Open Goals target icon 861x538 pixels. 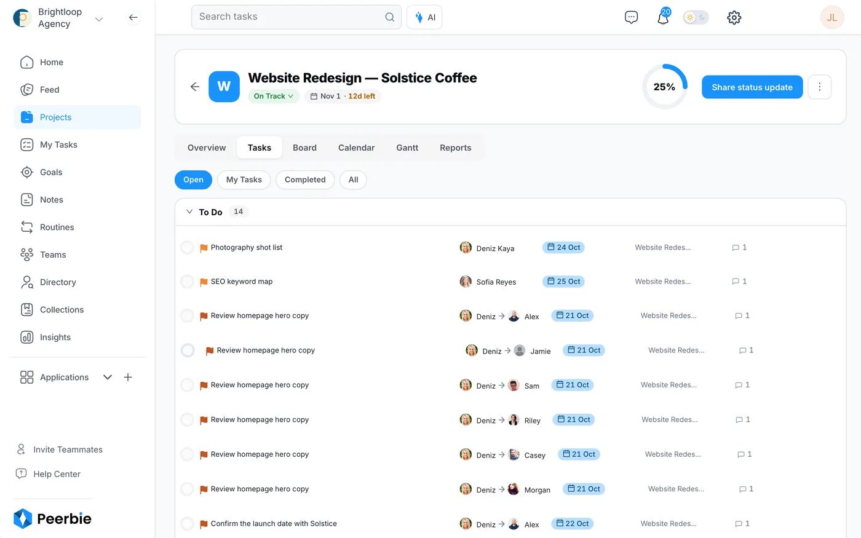coord(27,172)
